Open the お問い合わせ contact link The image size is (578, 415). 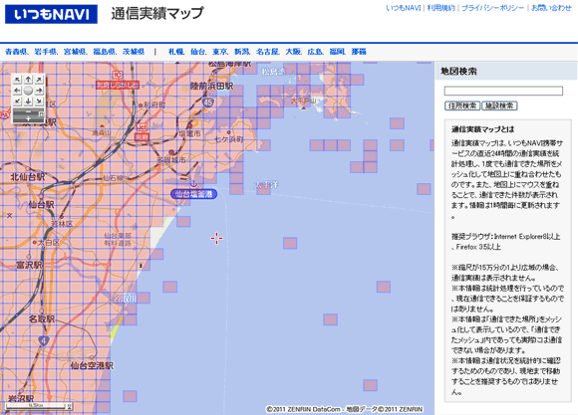pyautogui.click(x=551, y=8)
